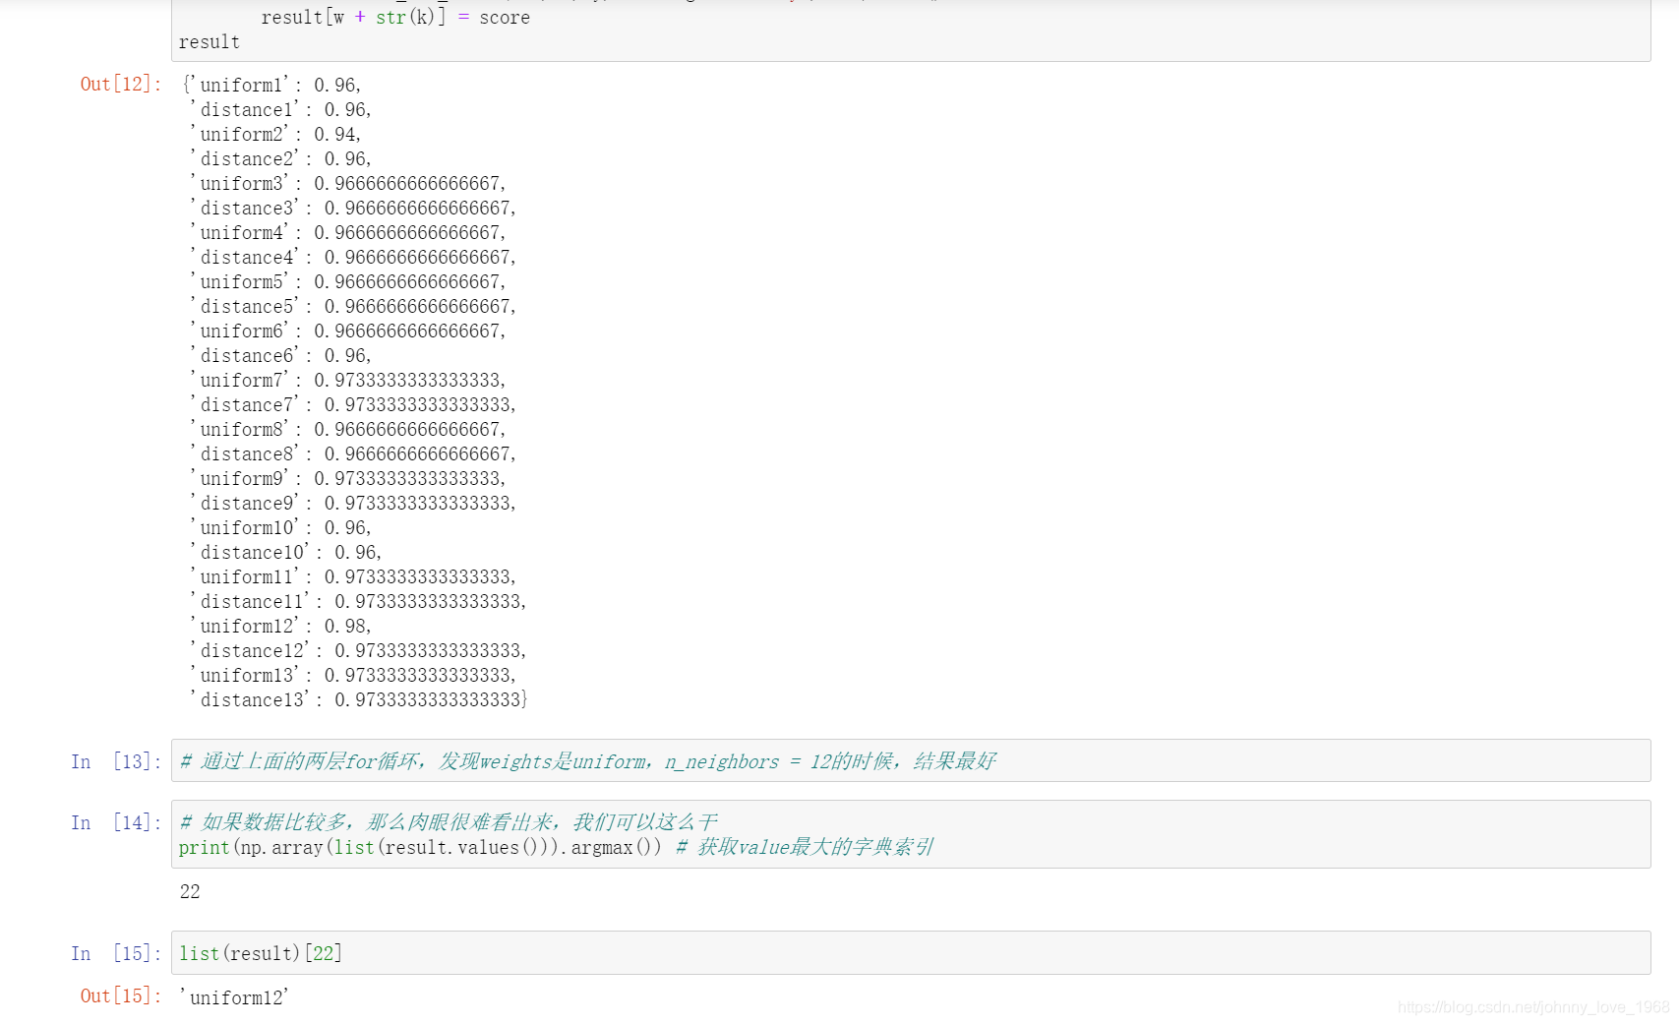
Task: Click the 'distance10': 0.96 line
Action: pyautogui.click(x=285, y=552)
